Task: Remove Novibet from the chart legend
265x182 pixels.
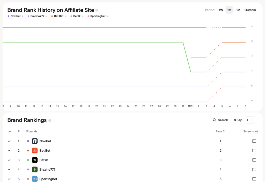Action: click(23, 16)
